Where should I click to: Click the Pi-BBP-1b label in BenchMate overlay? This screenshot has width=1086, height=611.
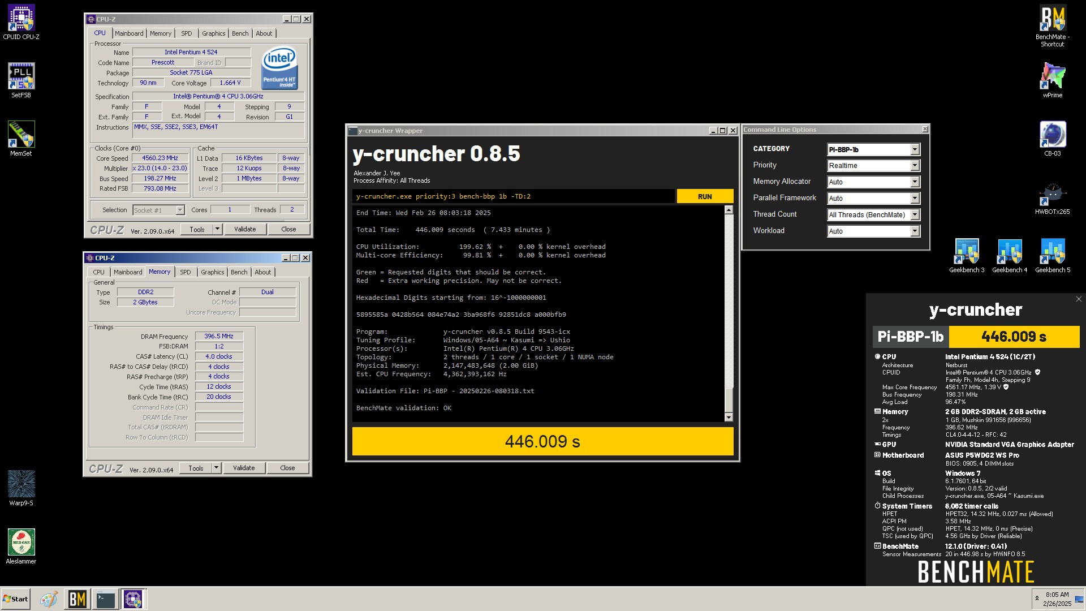(911, 337)
